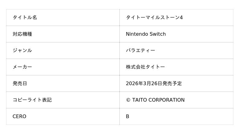The height and width of the screenshot is (134, 245).
Task: Click the タイトル名 header cell
Action: click(x=25, y=18)
